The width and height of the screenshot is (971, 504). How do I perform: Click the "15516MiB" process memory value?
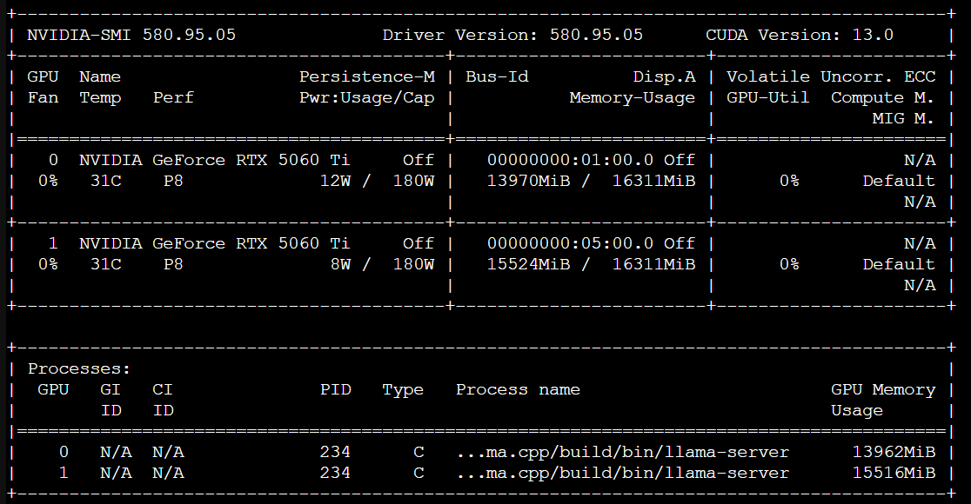tap(894, 473)
